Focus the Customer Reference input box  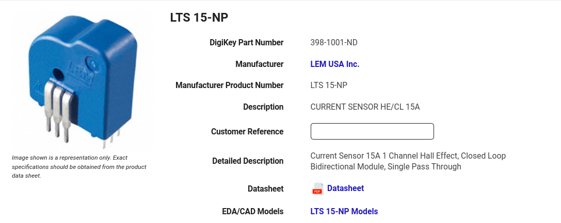pyautogui.click(x=372, y=131)
